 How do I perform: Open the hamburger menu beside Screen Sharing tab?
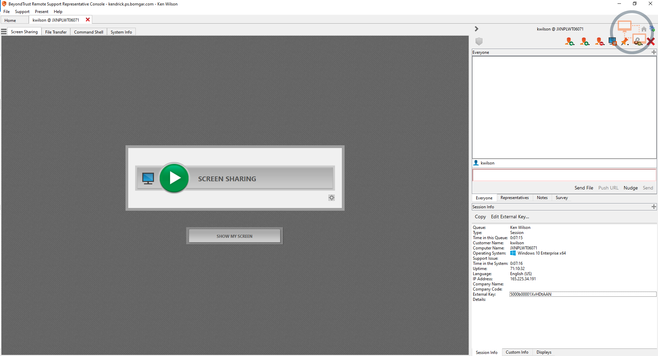[x=4, y=31]
